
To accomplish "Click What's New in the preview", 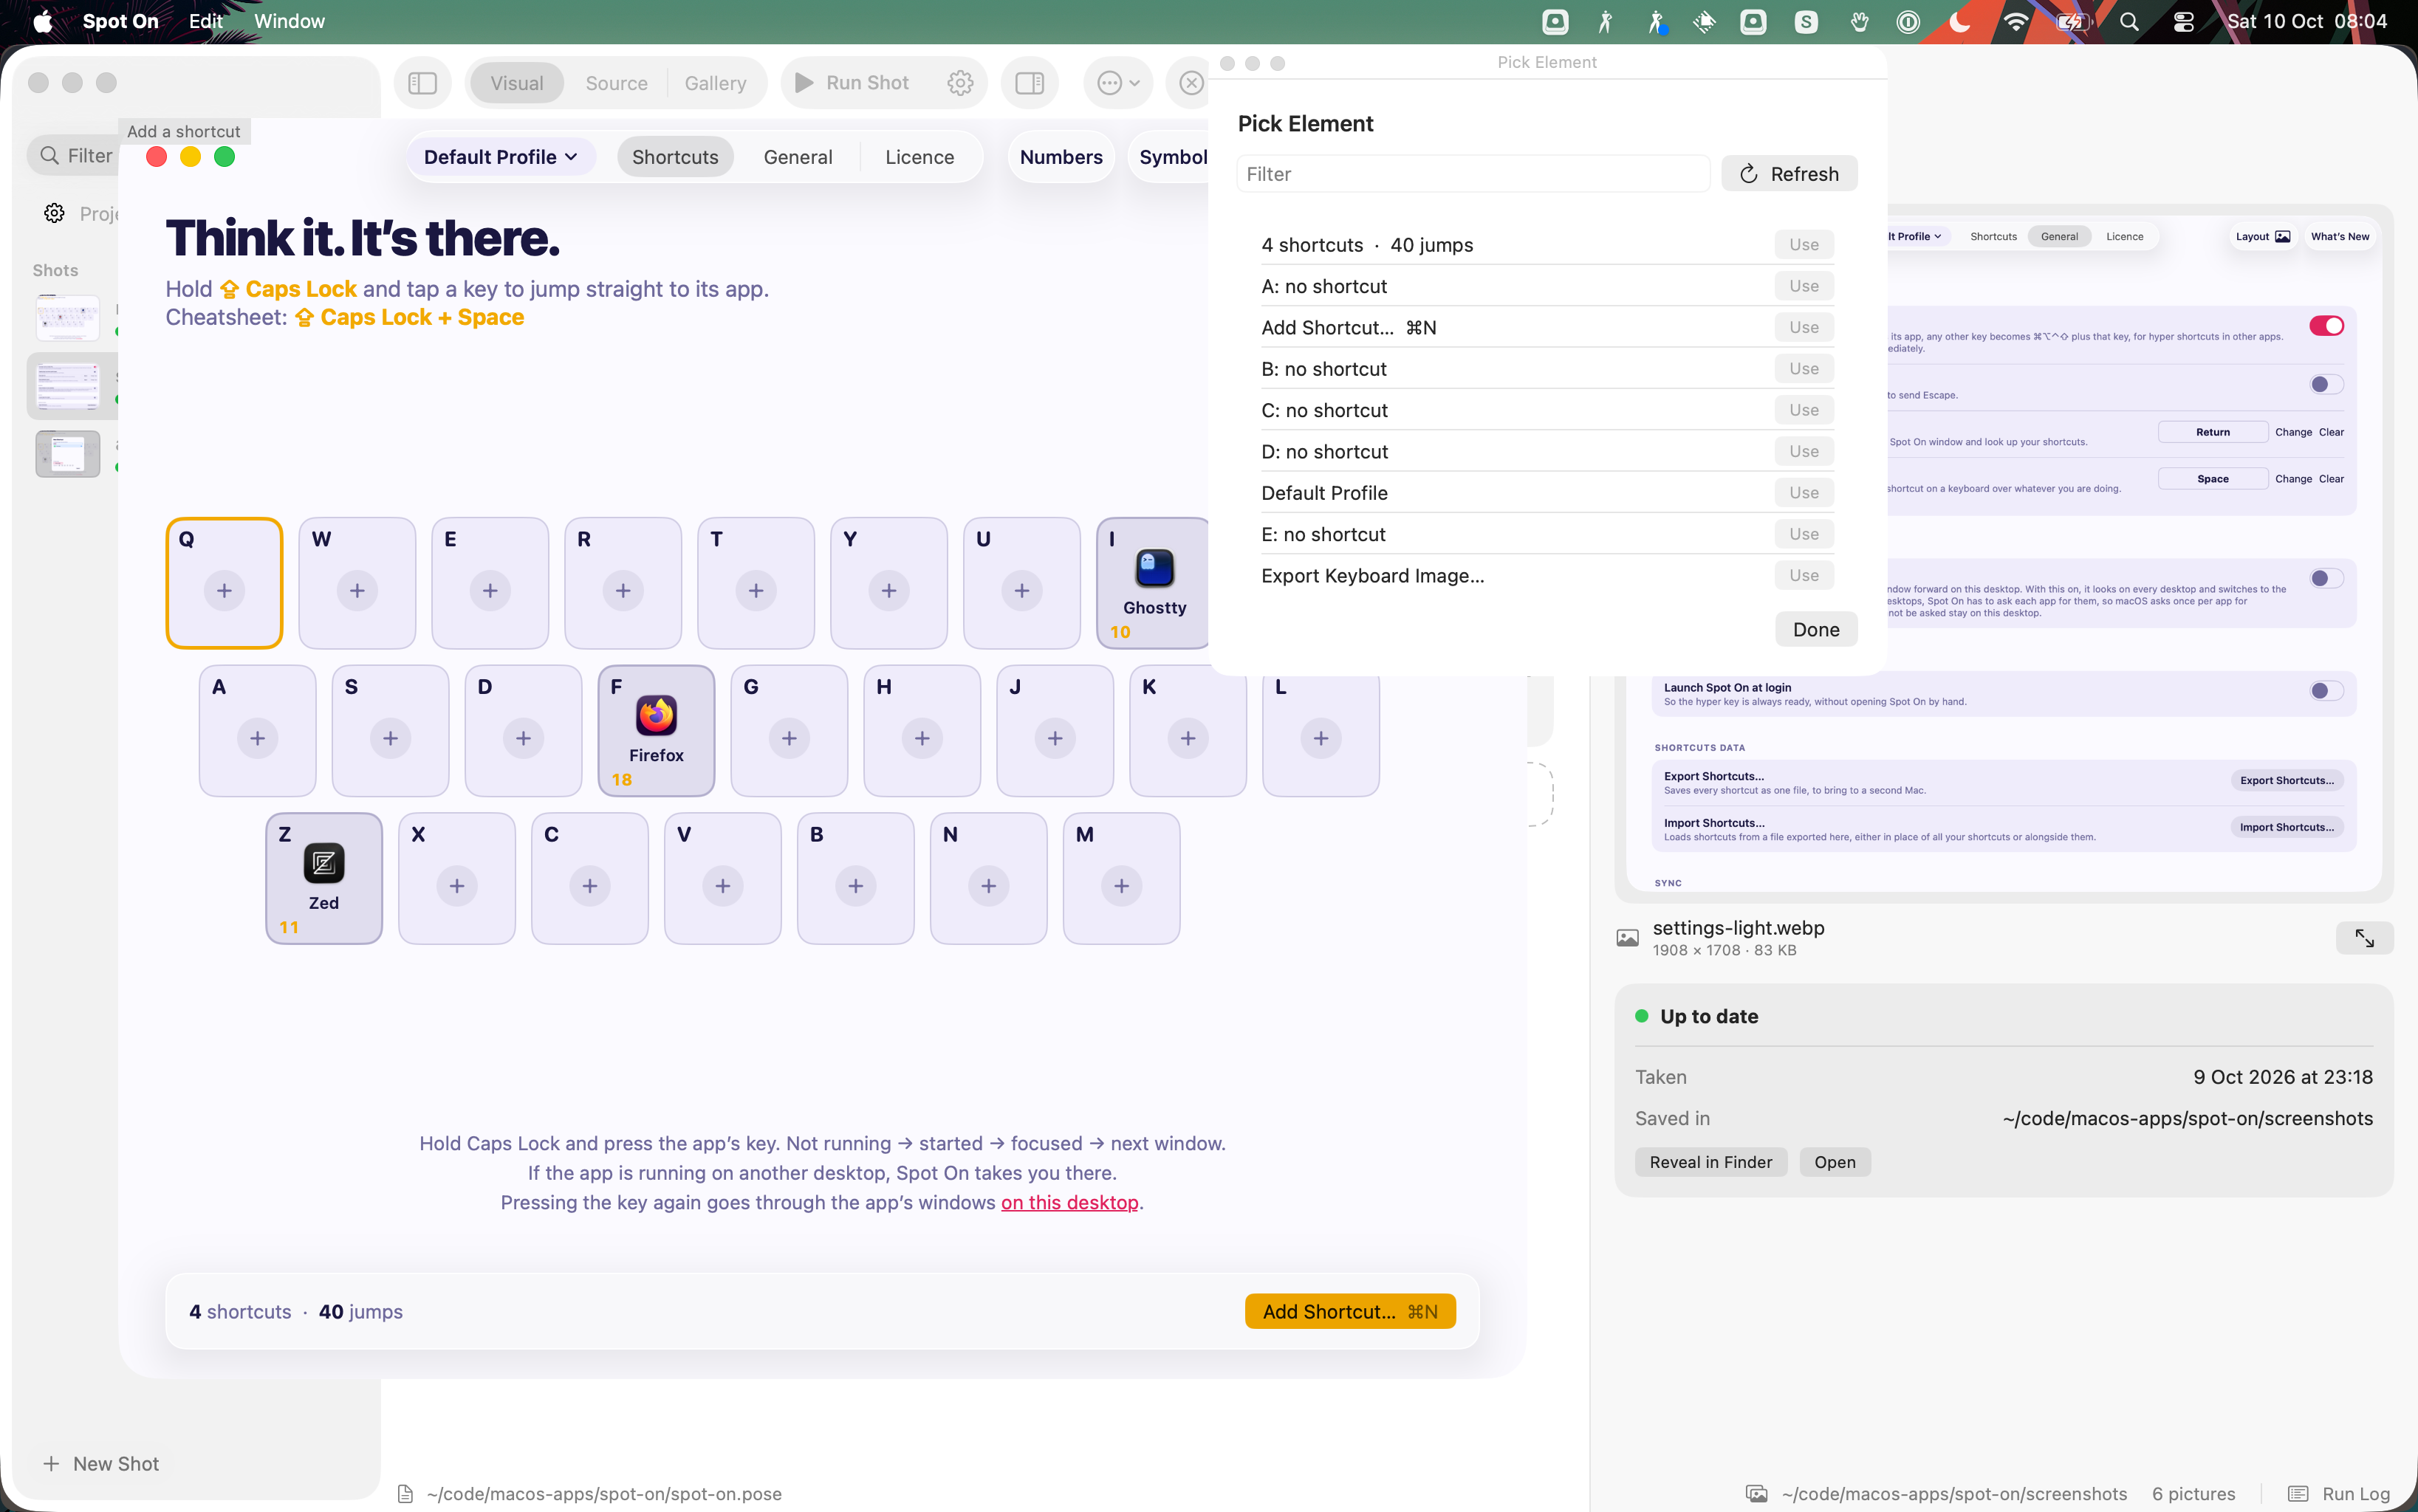I will 2340,237.
